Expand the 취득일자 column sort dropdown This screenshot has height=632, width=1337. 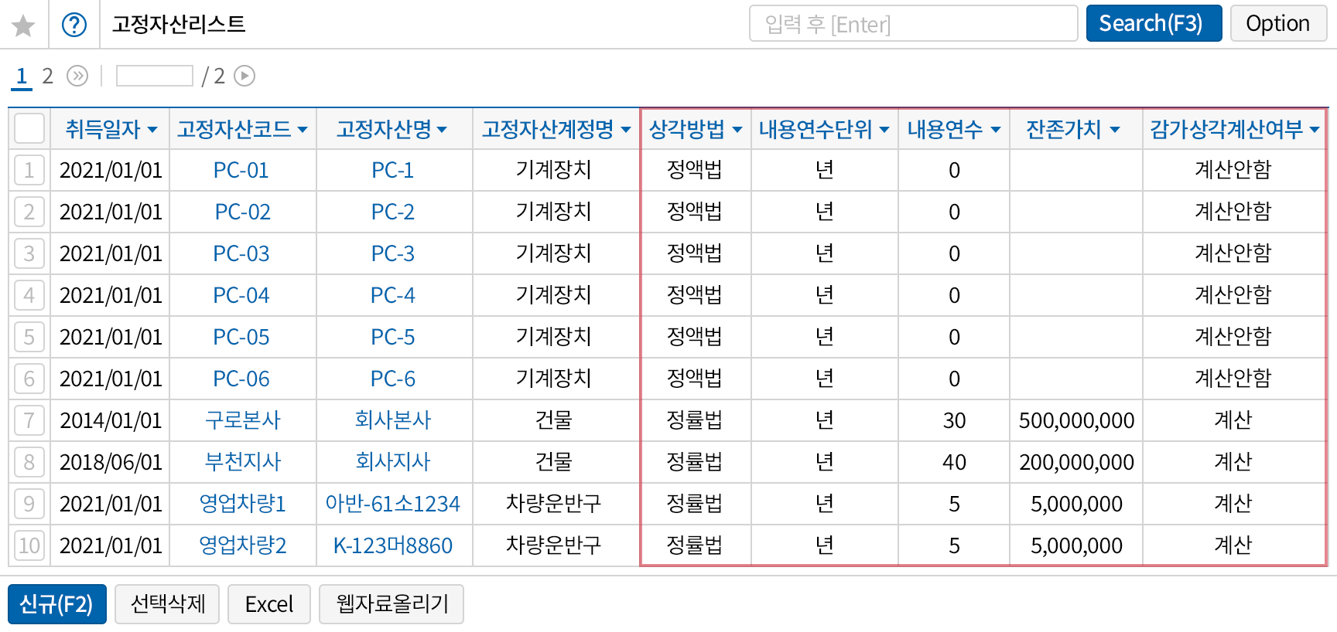tap(152, 130)
